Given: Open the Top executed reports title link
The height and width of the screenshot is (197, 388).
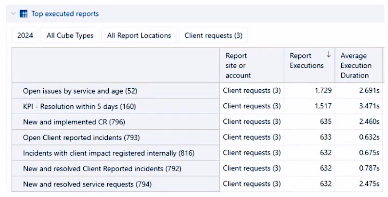Looking at the screenshot, I should pos(65,14).
